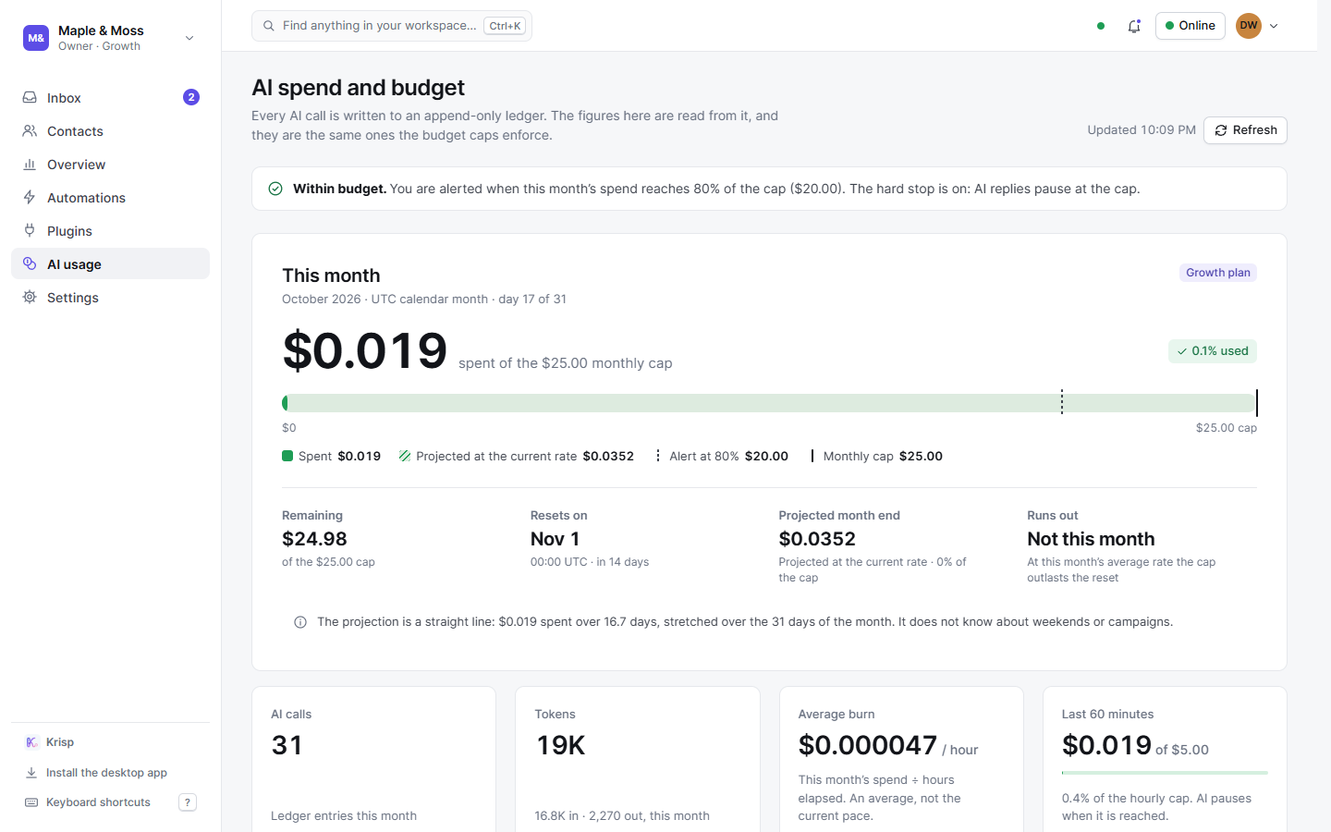
Task: Click the Automations lightning icon
Action: pos(30,197)
